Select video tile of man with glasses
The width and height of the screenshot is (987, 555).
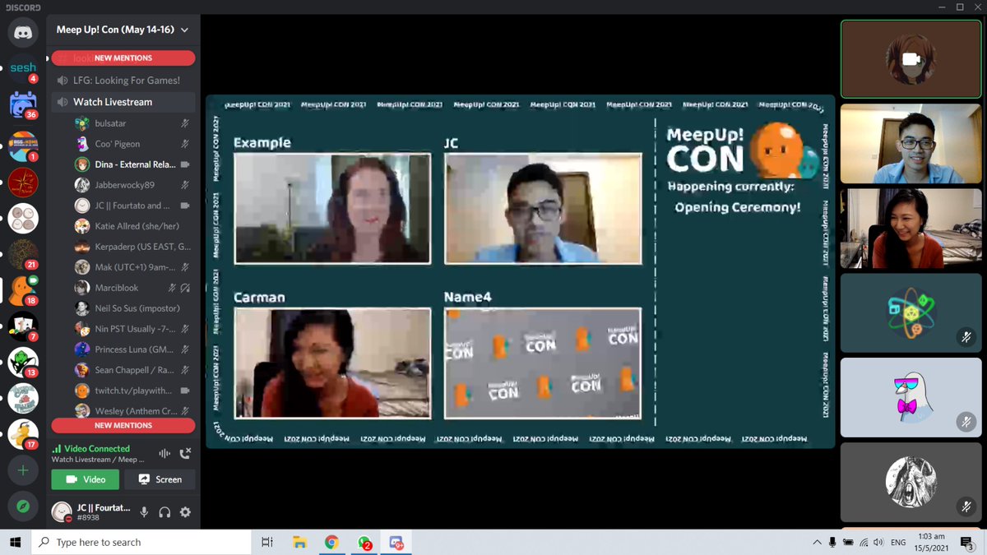coord(911,144)
